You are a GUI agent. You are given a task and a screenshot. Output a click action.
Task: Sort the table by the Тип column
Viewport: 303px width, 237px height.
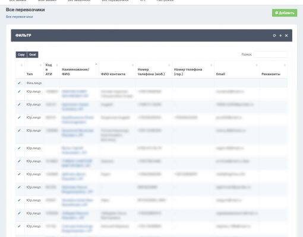(x=34, y=69)
